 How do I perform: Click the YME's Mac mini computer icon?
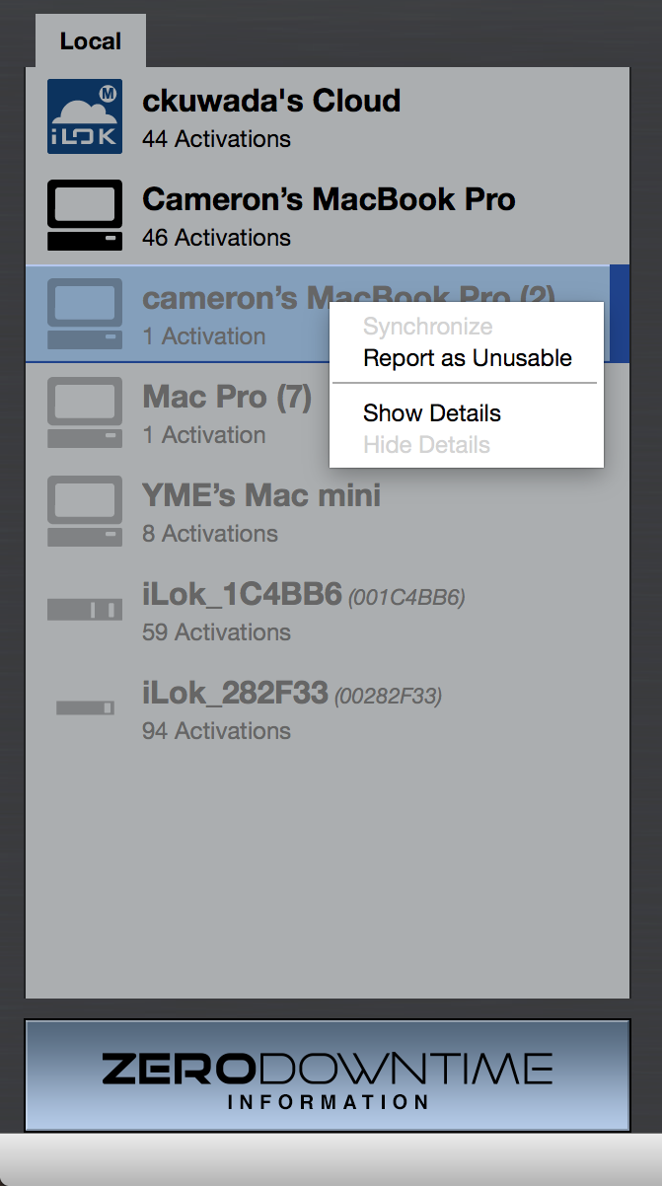click(85, 511)
